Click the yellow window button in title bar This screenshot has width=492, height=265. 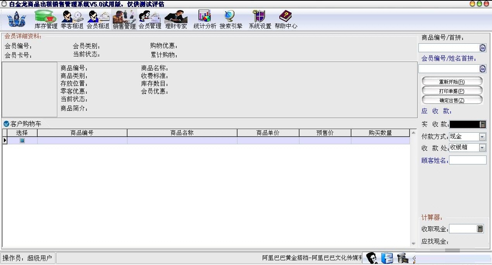[473, 3]
